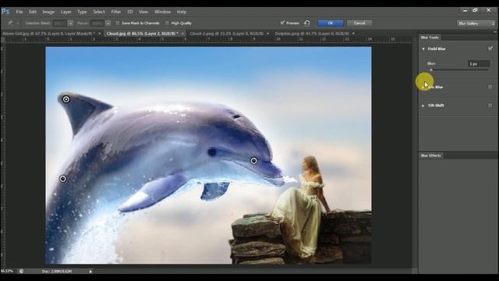Viewport: 499px width, 281px height.
Task: Click the Field Blur slider handle
Action: pos(431,69)
